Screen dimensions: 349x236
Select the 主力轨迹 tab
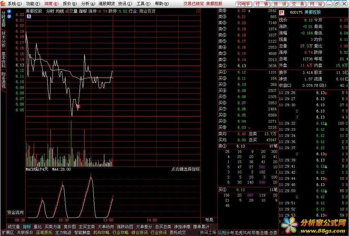point(63,233)
